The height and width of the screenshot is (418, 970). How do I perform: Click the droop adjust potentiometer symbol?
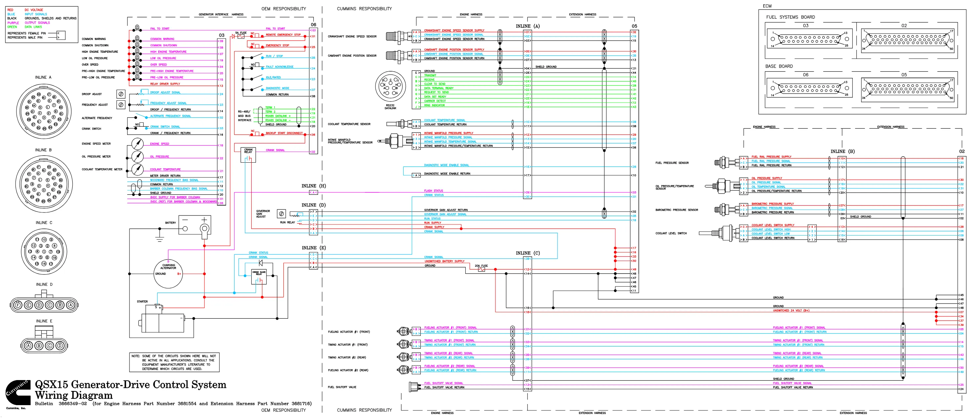(121, 94)
